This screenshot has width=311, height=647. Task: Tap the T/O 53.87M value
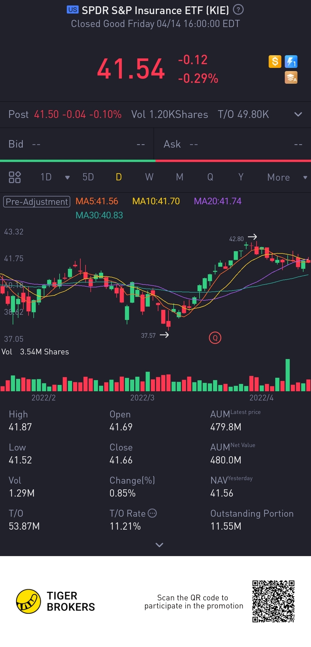[24, 526]
